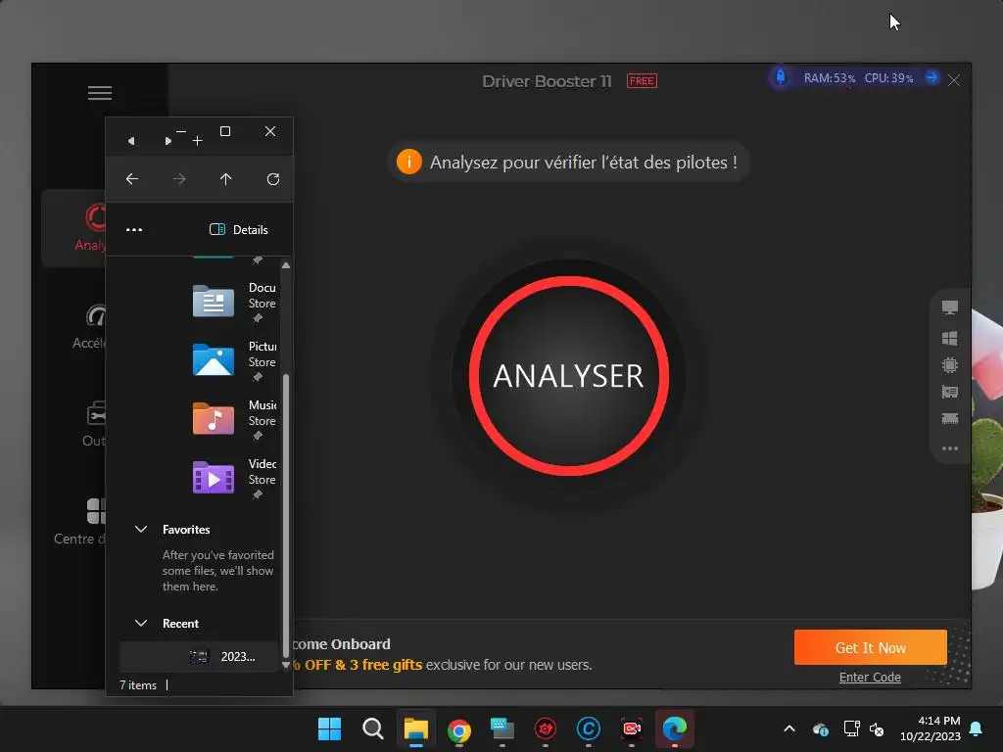This screenshot has width=1003, height=752.
Task: Start scan with the big ANALYSER button
Action: click(569, 376)
